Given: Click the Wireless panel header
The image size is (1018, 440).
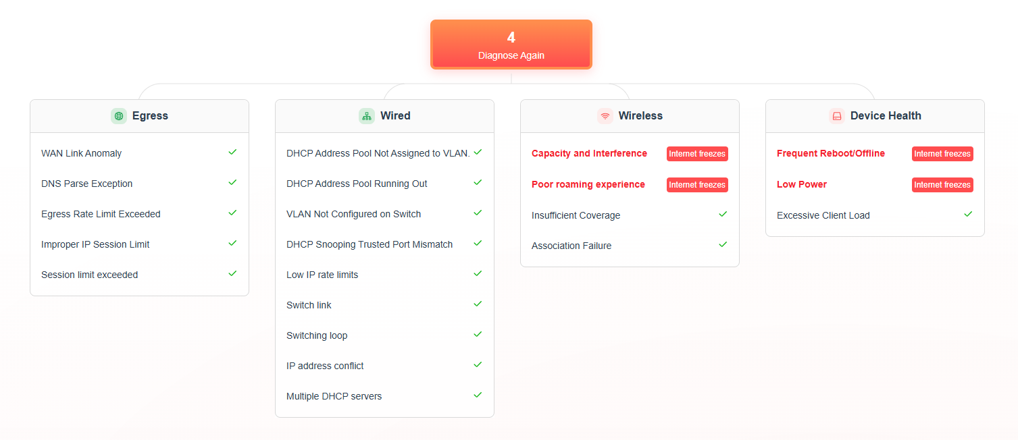Looking at the screenshot, I should (630, 116).
